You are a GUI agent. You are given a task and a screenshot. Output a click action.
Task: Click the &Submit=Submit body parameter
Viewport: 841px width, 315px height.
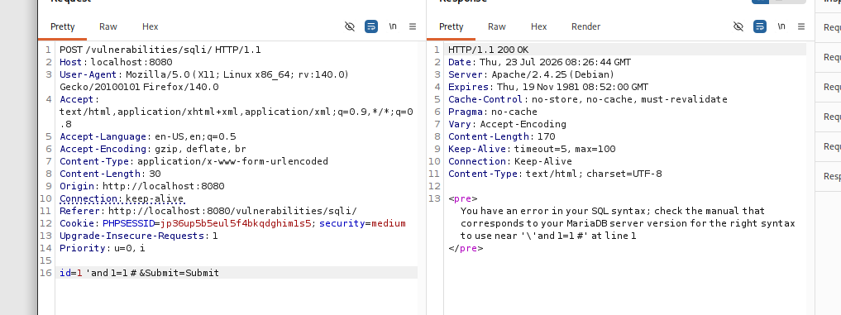(179, 273)
